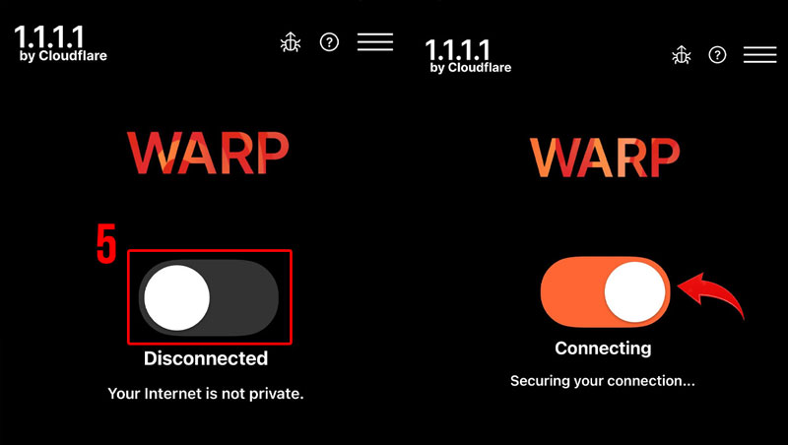
Task: Click the bug report icon in left panel
Action: (291, 42)
